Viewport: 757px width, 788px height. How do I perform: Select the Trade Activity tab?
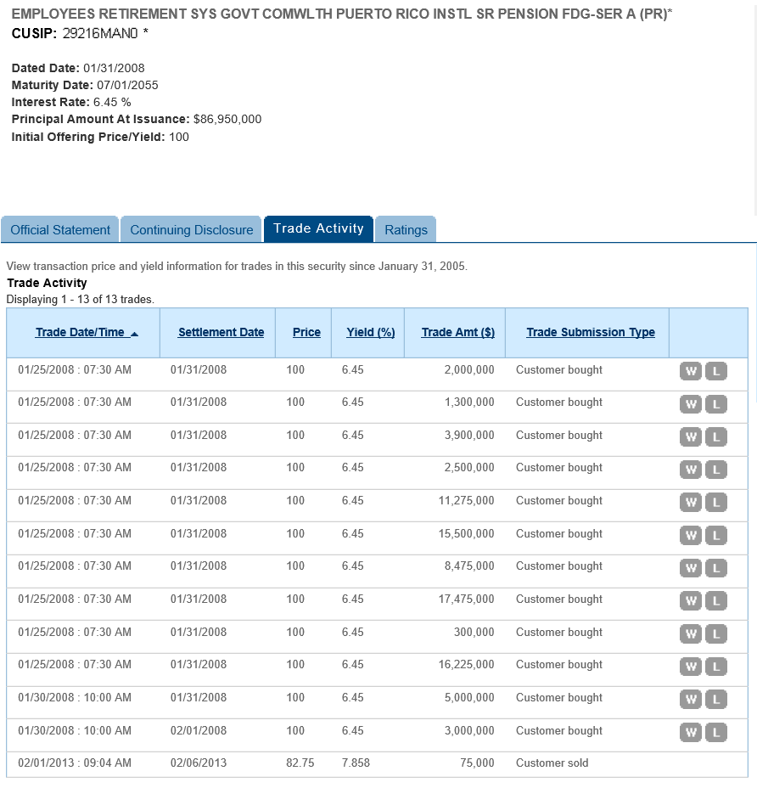tap(318, 228)
